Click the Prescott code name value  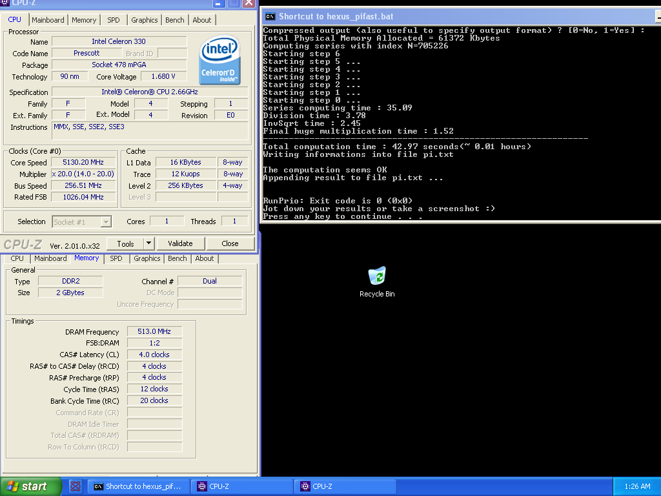coord(86,53)
